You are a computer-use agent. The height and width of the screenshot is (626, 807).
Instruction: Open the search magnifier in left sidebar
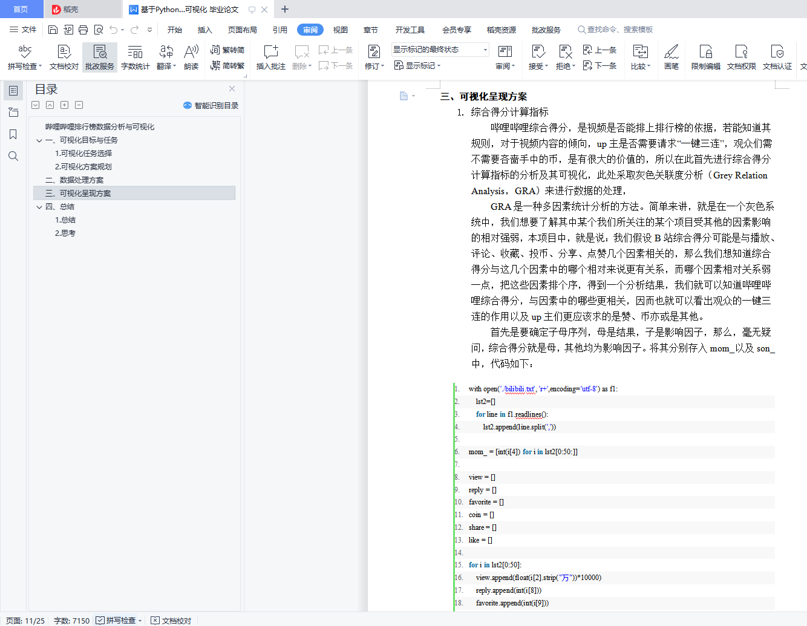pyautogui.click(x=13, y=156)
